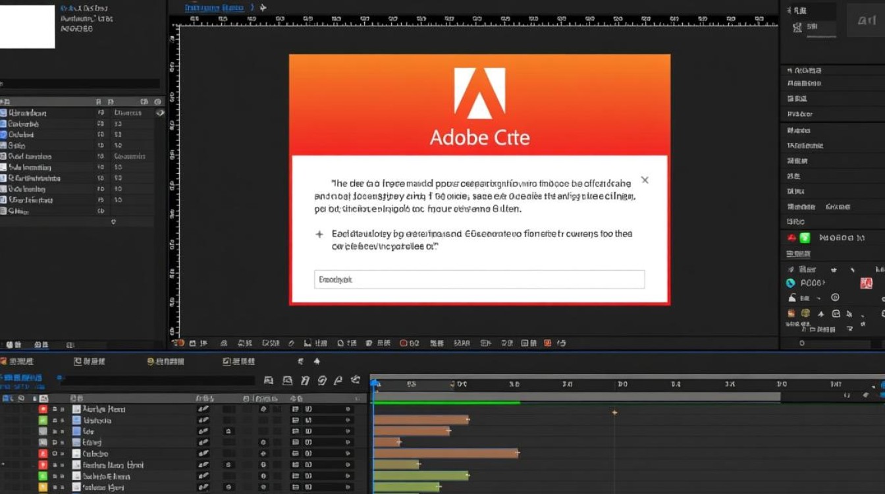Click the green work area bar in the timeline

pos(446,402)
